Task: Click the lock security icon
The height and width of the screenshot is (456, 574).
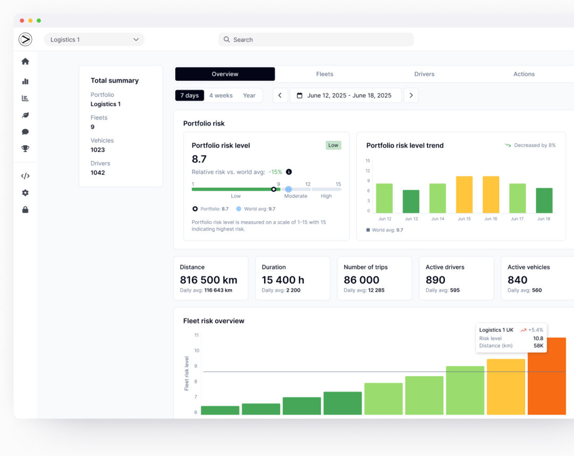Action: tap(25, 209)
